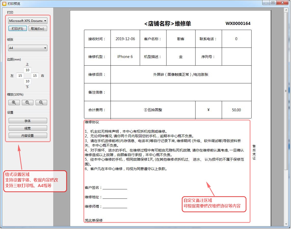This screenshot has height=229, width=291.
Task: Click the vertical scrollbar thumb
Action: 286,91
